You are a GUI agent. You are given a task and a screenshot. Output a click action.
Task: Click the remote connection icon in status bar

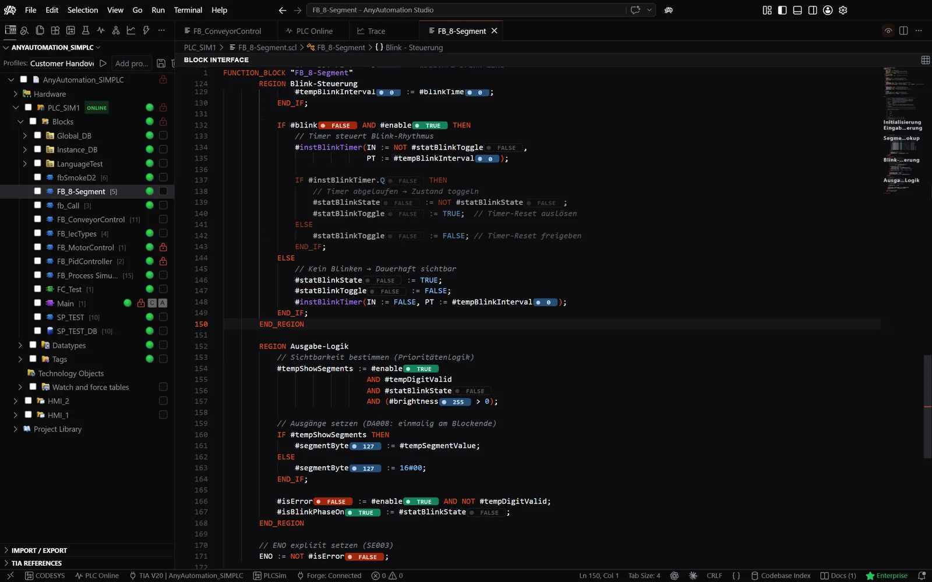10,576
